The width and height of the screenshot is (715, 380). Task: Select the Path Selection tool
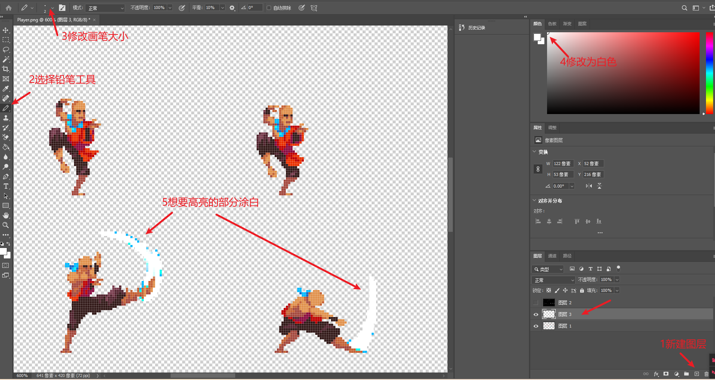coord(6,196)
